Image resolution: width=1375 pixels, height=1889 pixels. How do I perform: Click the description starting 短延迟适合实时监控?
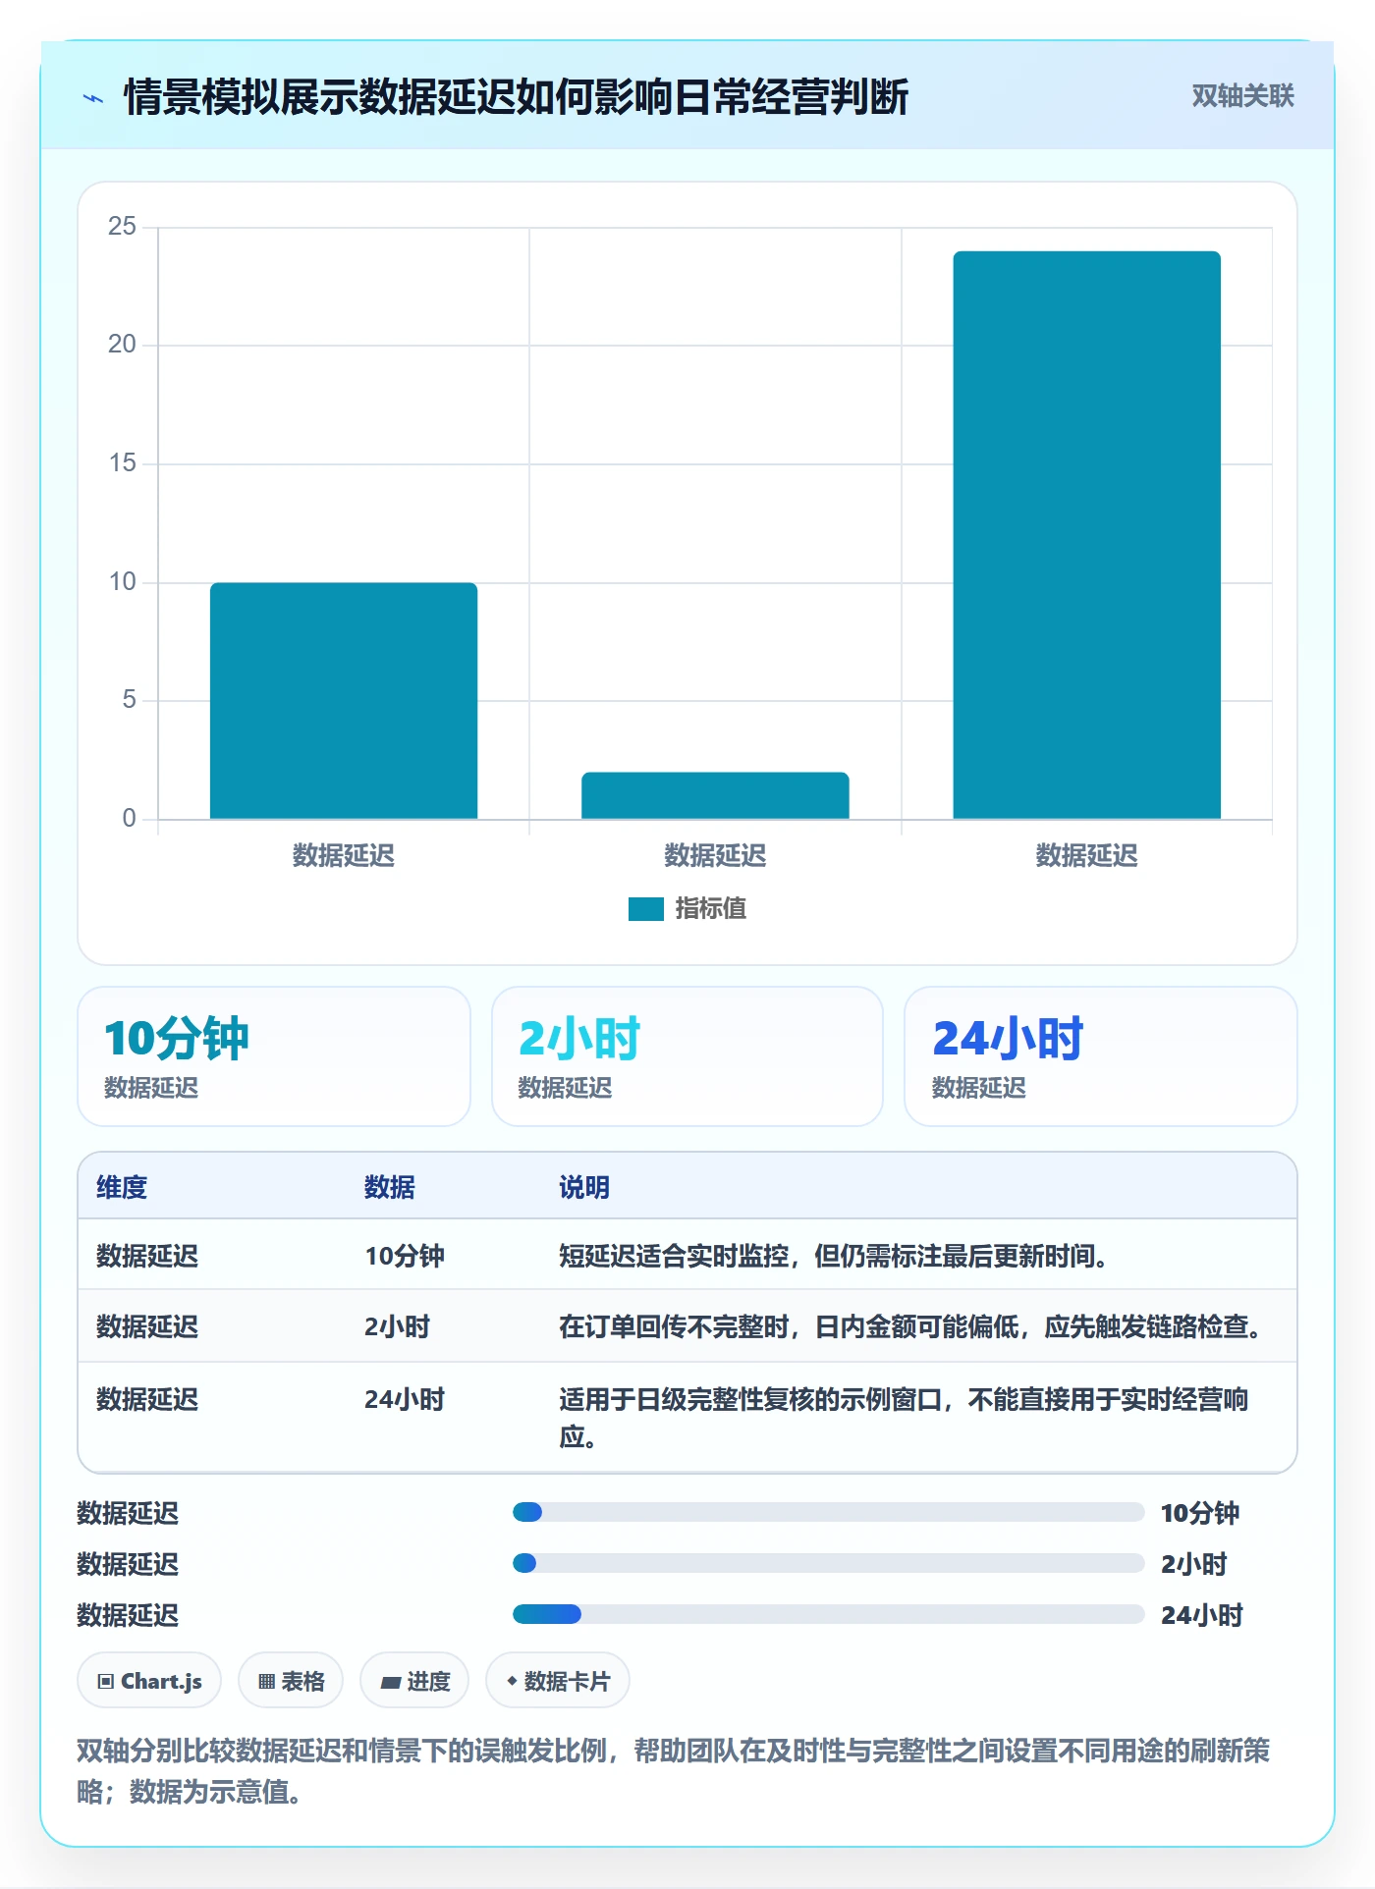[834, 1256]
